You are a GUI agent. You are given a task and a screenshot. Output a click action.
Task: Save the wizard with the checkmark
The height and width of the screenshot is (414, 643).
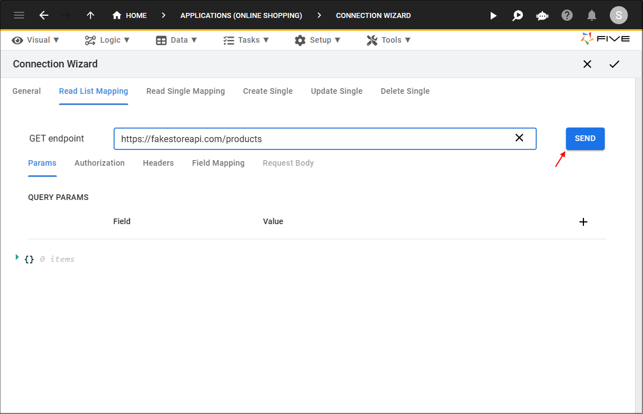tap(614, 64)
